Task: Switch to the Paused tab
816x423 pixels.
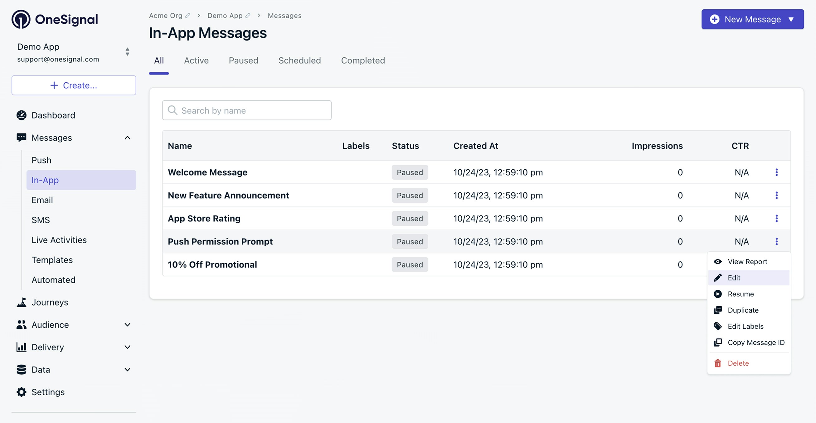Action: point(243,61)
